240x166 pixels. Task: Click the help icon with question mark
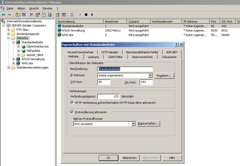coord(58,15)
